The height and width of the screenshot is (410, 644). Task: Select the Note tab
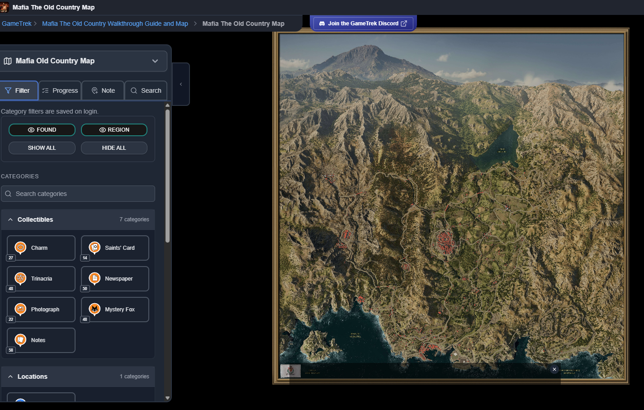[x=103, y=91]
